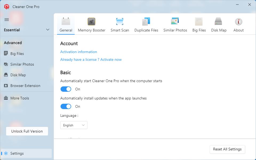Switch to the General tab label
The height and width of the screenshot is (160, 256).
(x=66, y=30)
